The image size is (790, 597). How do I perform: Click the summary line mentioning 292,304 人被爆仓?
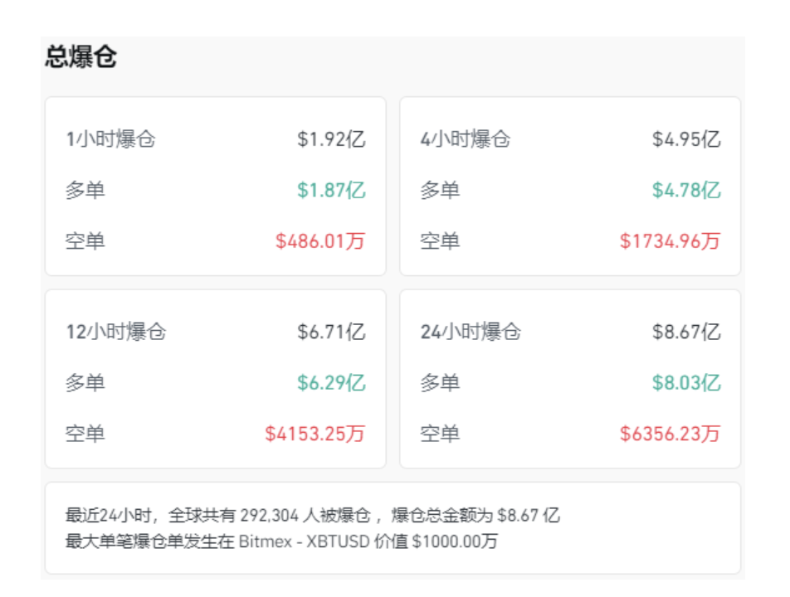pos(313,515)
